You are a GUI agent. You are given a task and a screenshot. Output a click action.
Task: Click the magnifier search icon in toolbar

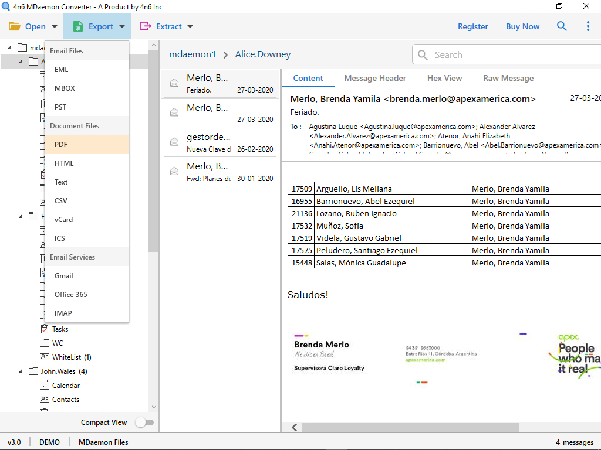point(562,26)
